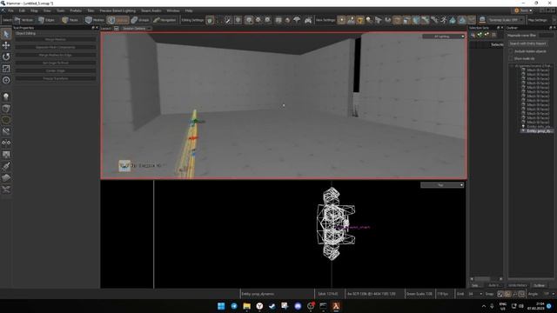Select the Clipping tool
This screenshot has width=557, height=313.
[6, 131]
